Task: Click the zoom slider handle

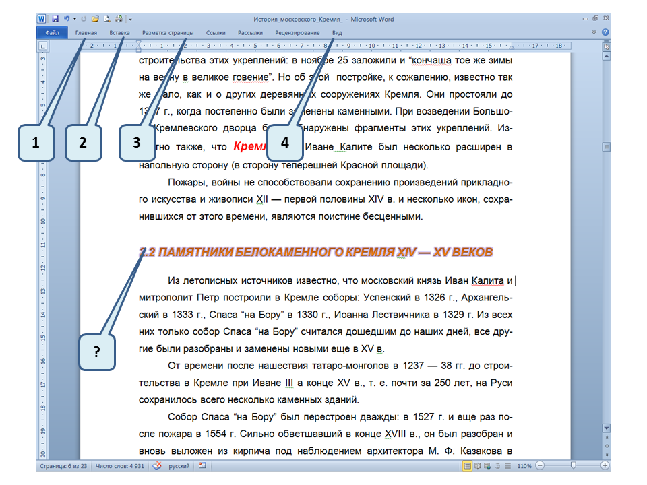Action: coord(573,465)
